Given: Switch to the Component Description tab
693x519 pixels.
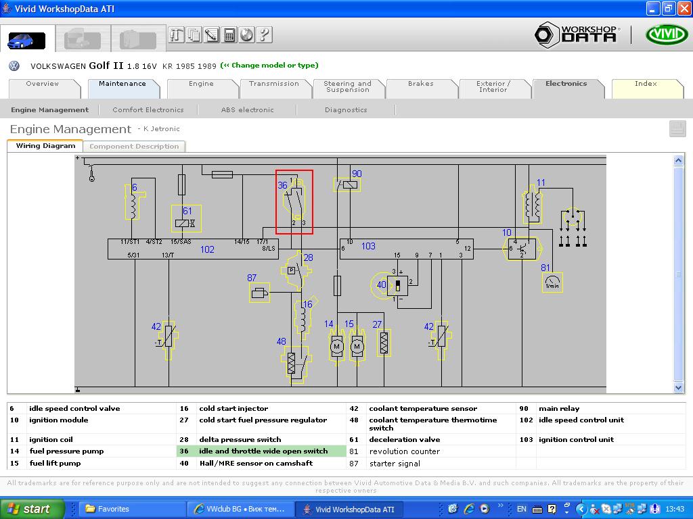Looking at the screenshot, I should tap(134, 146).
